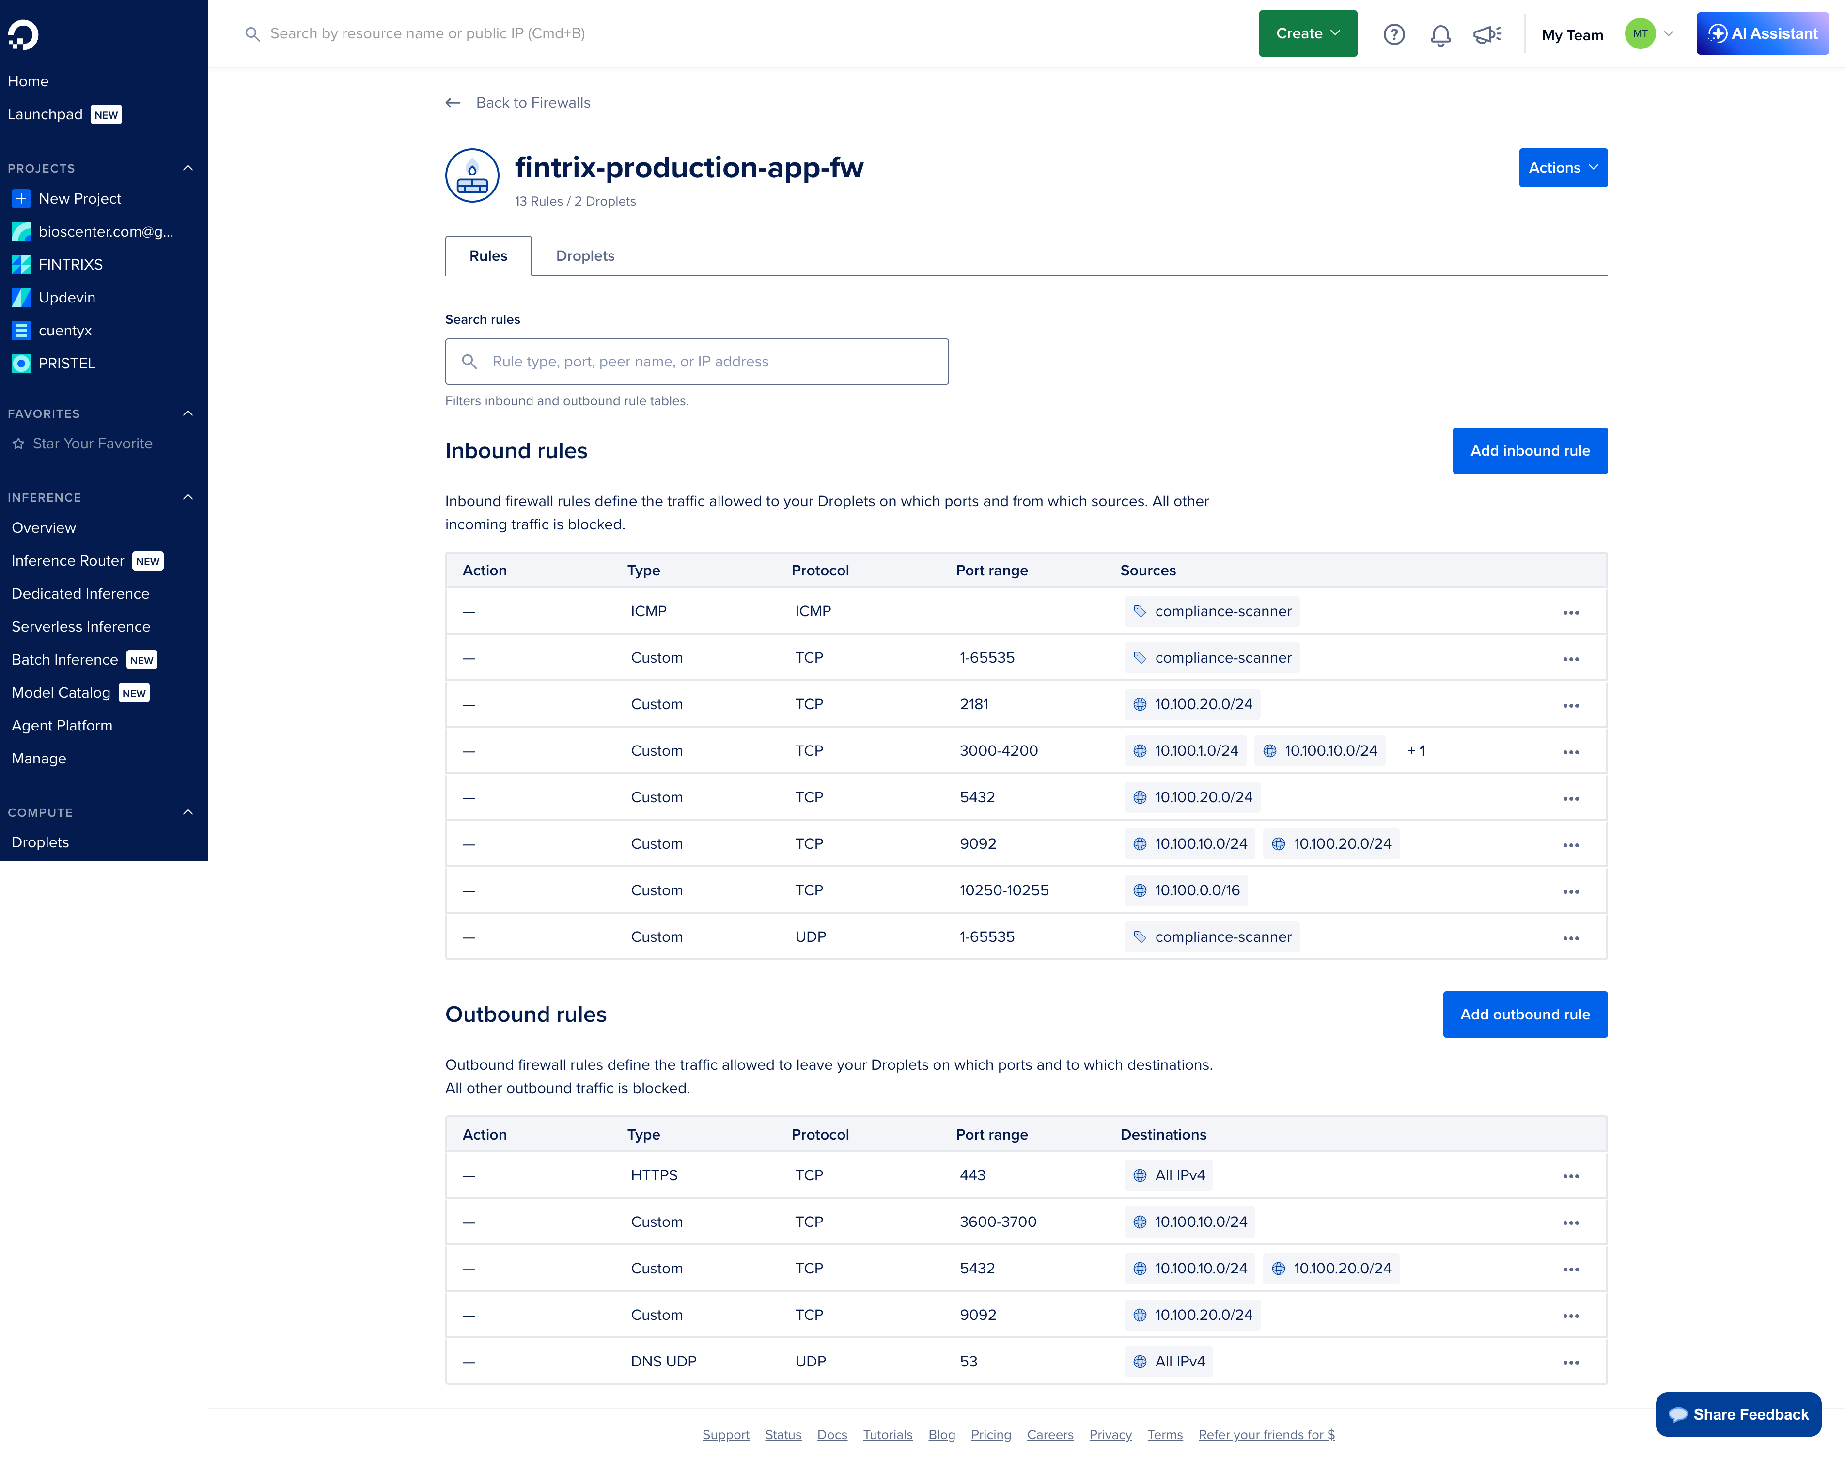Click the back arrow to Firewalls
Screen dimensions: 1845x1460
[453, 103]
